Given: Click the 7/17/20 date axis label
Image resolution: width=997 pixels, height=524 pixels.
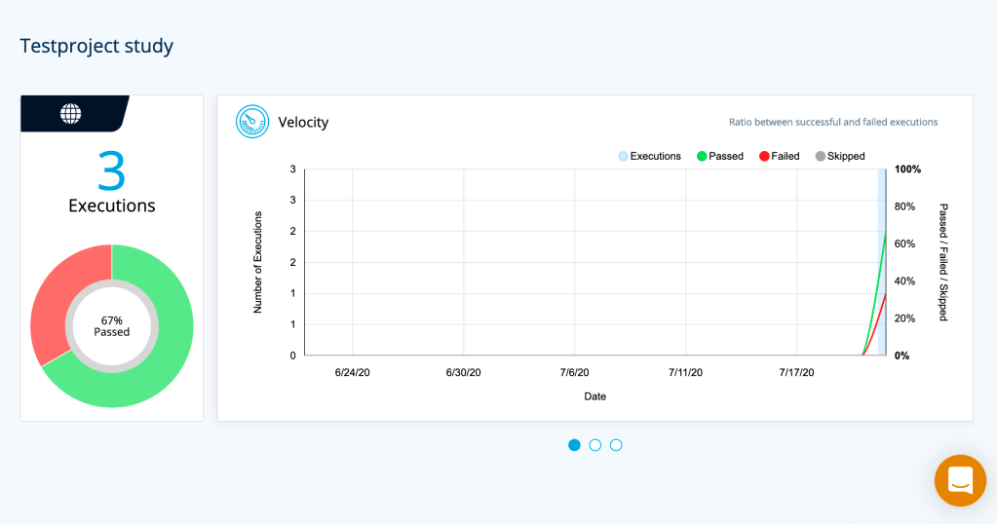Looking at the screenshot, I should pos(796,373).
